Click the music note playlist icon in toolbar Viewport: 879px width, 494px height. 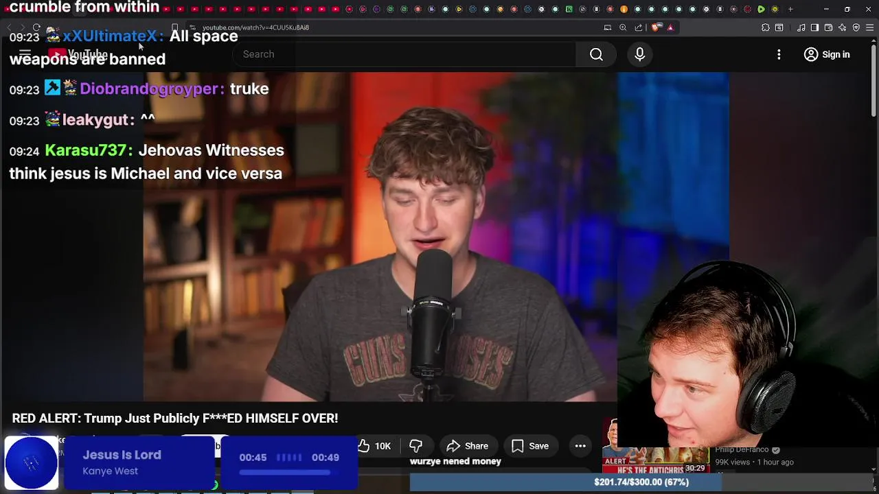click(801, 27)
